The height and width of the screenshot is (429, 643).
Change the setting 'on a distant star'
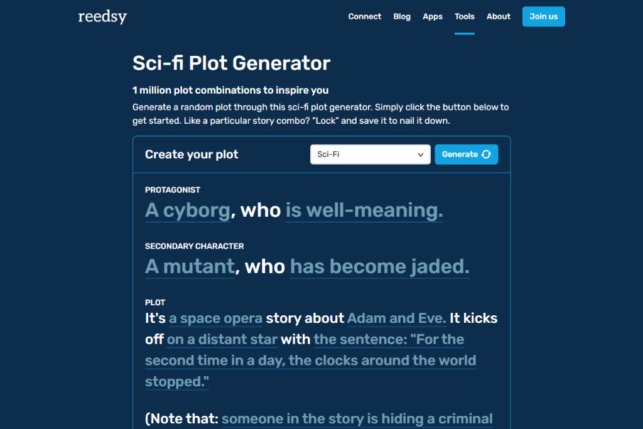tap(221, 339)
